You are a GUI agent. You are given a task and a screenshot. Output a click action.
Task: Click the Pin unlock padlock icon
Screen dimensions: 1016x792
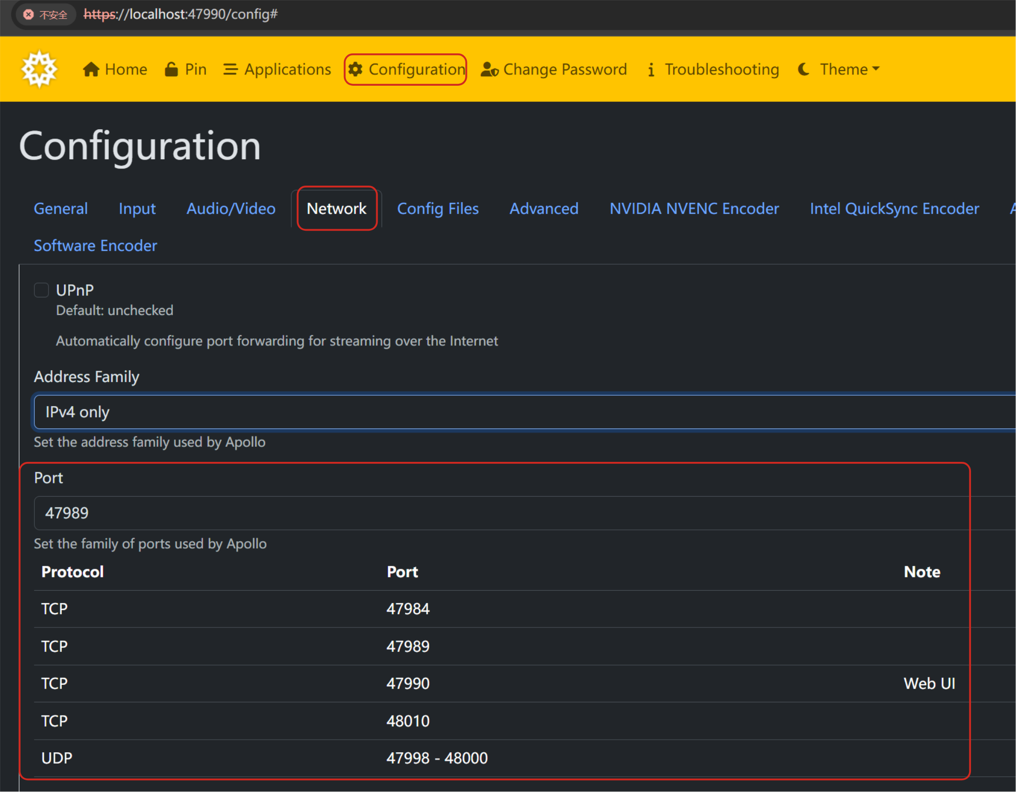click(x=171, y=69)
